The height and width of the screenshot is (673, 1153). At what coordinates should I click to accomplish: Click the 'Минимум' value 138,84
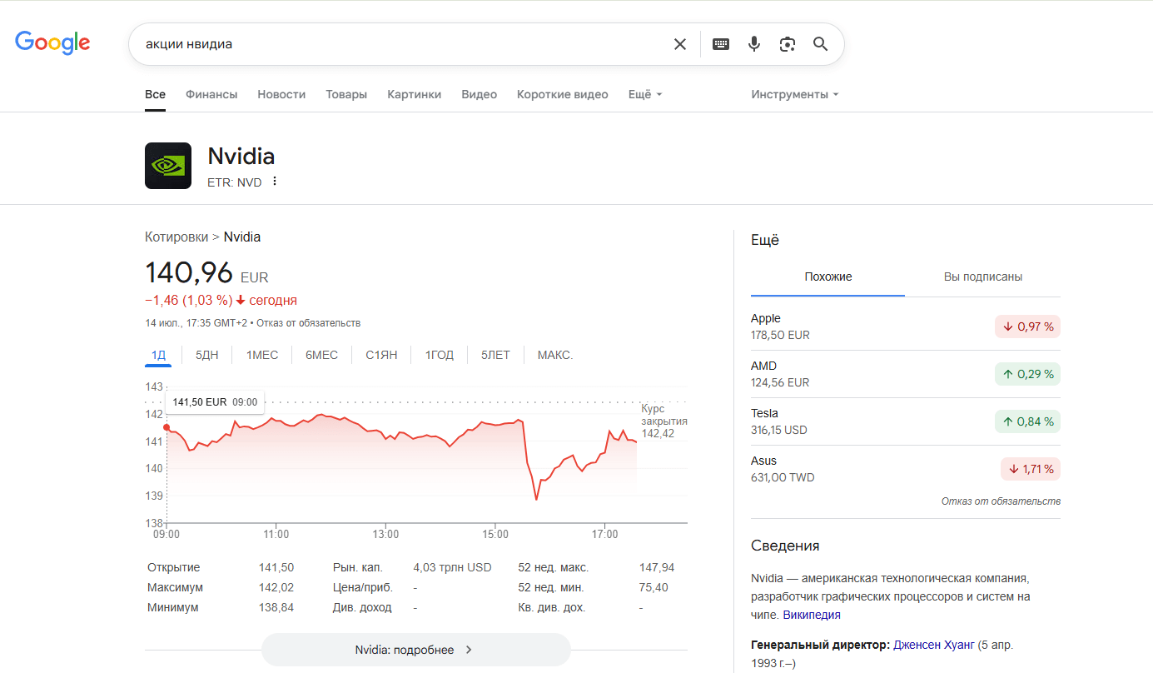tap(276, 608)
